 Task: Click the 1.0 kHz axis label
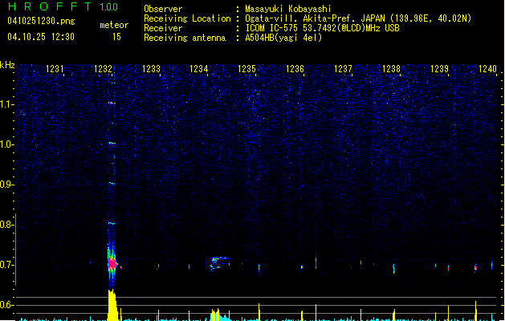click(x=6, y=144)
